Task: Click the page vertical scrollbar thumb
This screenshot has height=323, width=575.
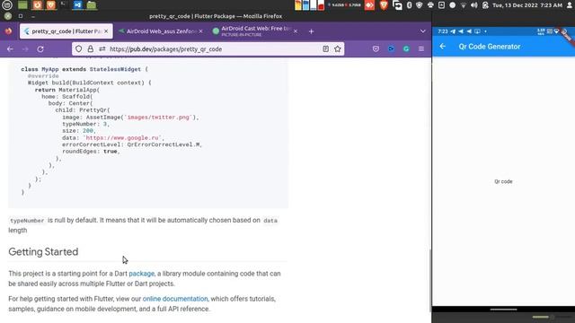Action: 430,280
